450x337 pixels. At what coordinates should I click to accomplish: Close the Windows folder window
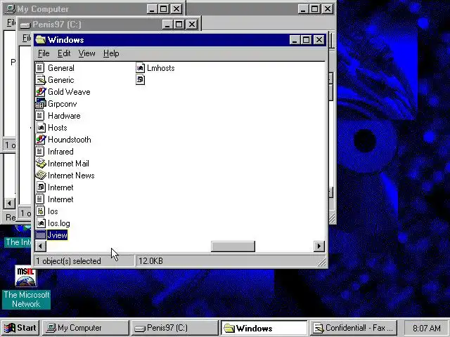319,39
